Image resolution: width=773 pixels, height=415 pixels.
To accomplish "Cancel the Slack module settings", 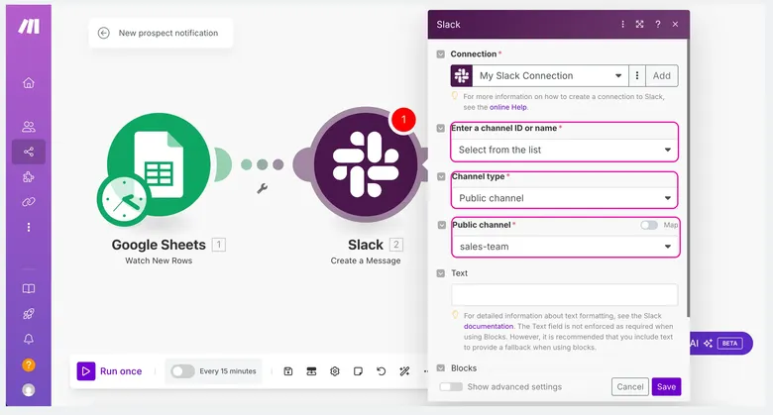I will (x=630, y=387).
